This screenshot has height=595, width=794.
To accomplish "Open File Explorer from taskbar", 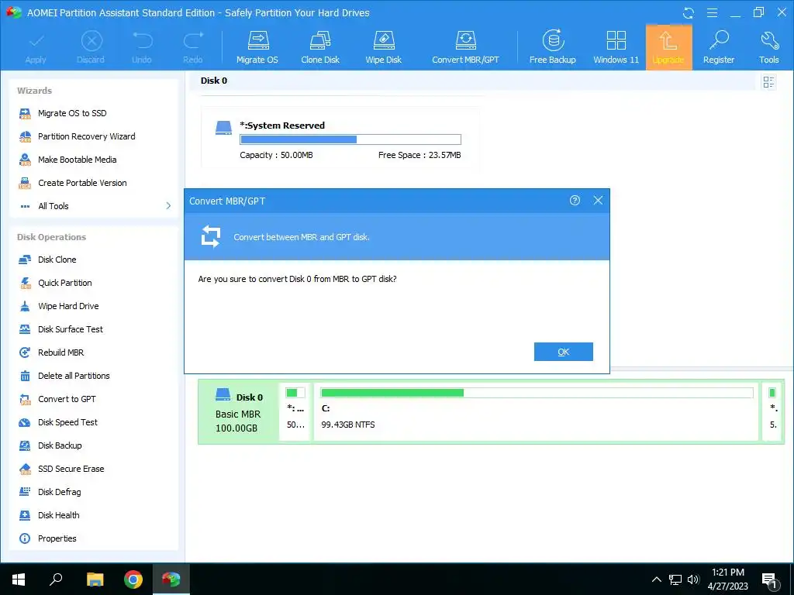I will tap(95, 580).
